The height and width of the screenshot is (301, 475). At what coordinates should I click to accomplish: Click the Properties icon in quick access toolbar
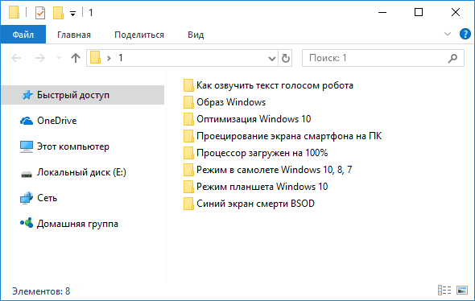click(x=40, y=13)
